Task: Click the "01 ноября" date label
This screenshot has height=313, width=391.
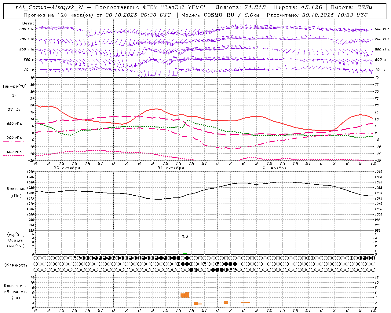Action: click(275, 168)
